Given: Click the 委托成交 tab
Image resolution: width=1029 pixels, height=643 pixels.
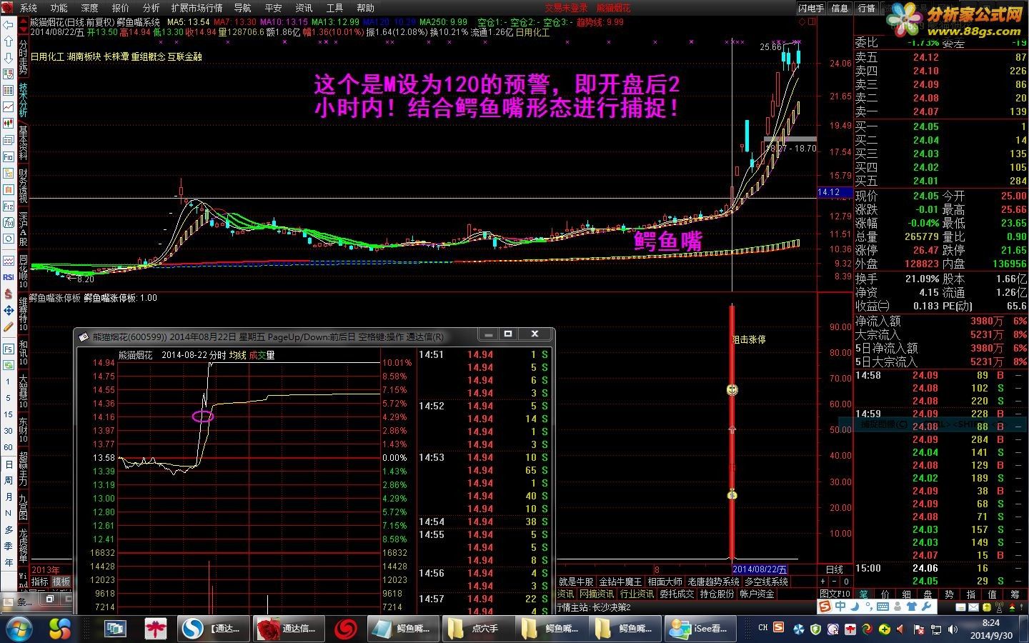Looking at the screenshot, I should pos(676,594).
